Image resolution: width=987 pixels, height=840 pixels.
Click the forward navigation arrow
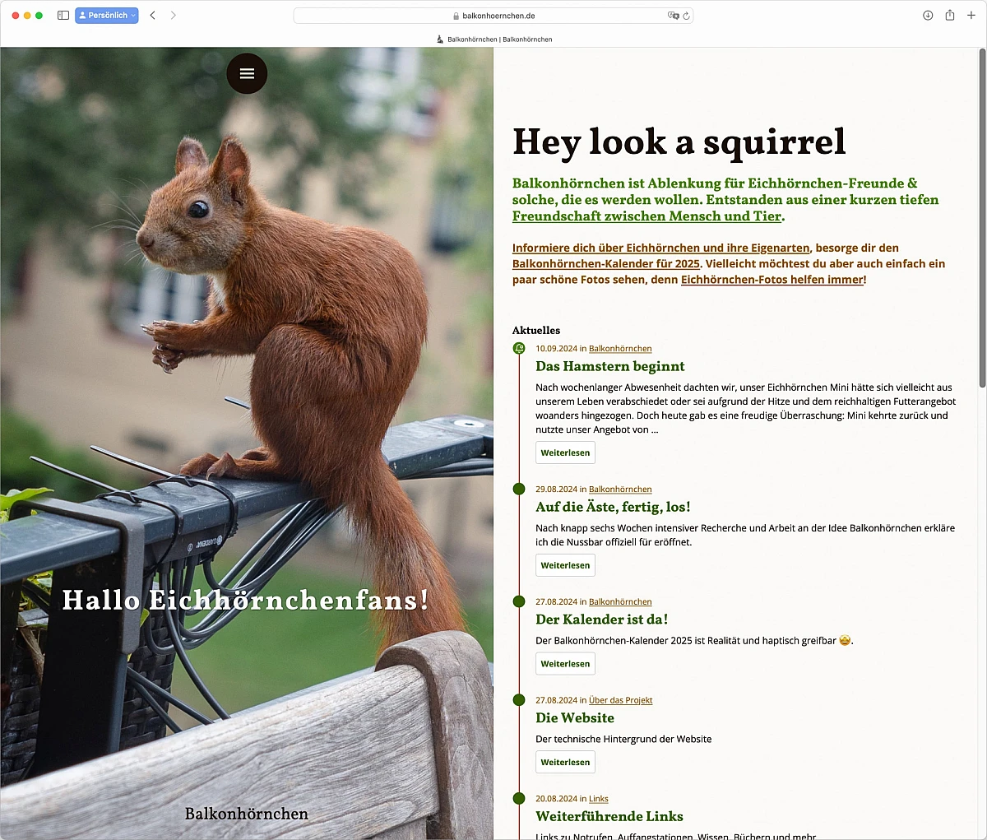click(x=173, y=16)
